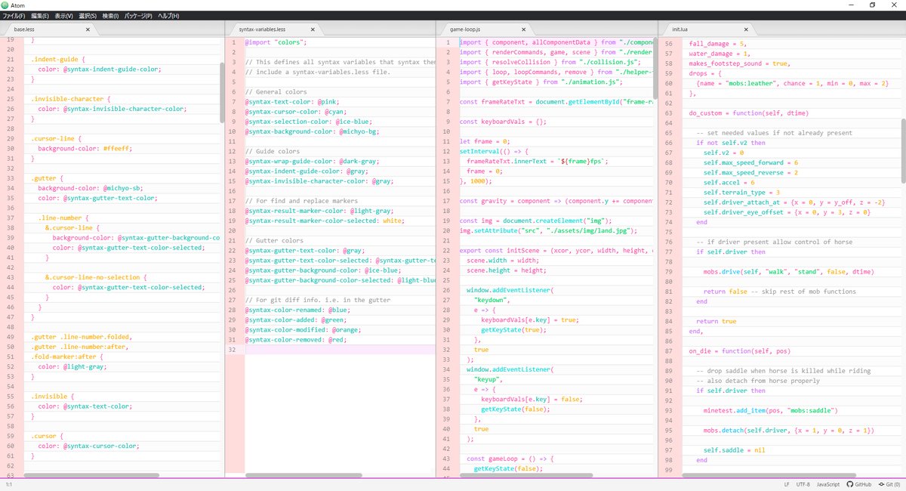Viewport: 906px width, 491px height.
Task: Open the ファイル(F) menu
Action: click(14, 16)
